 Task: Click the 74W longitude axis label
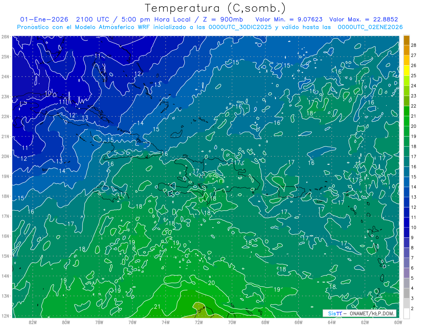click(166, 322)
